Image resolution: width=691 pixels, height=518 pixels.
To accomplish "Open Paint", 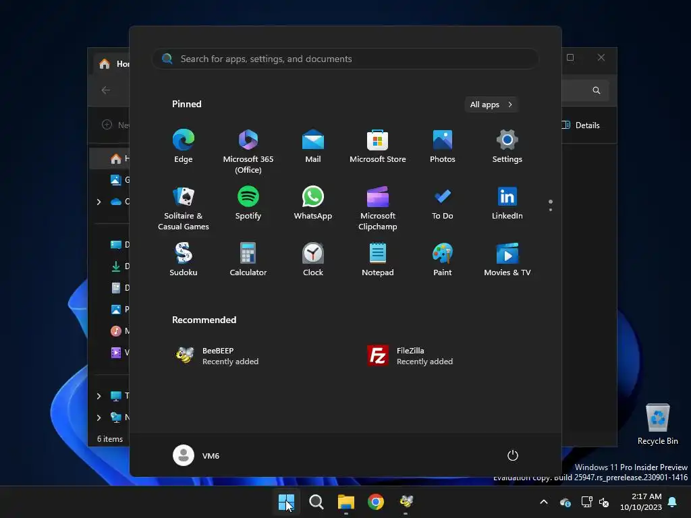I will coord(443,260).
